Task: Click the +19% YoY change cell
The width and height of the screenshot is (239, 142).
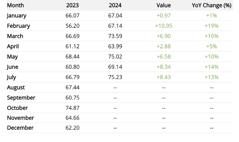Action: (212, 26)
